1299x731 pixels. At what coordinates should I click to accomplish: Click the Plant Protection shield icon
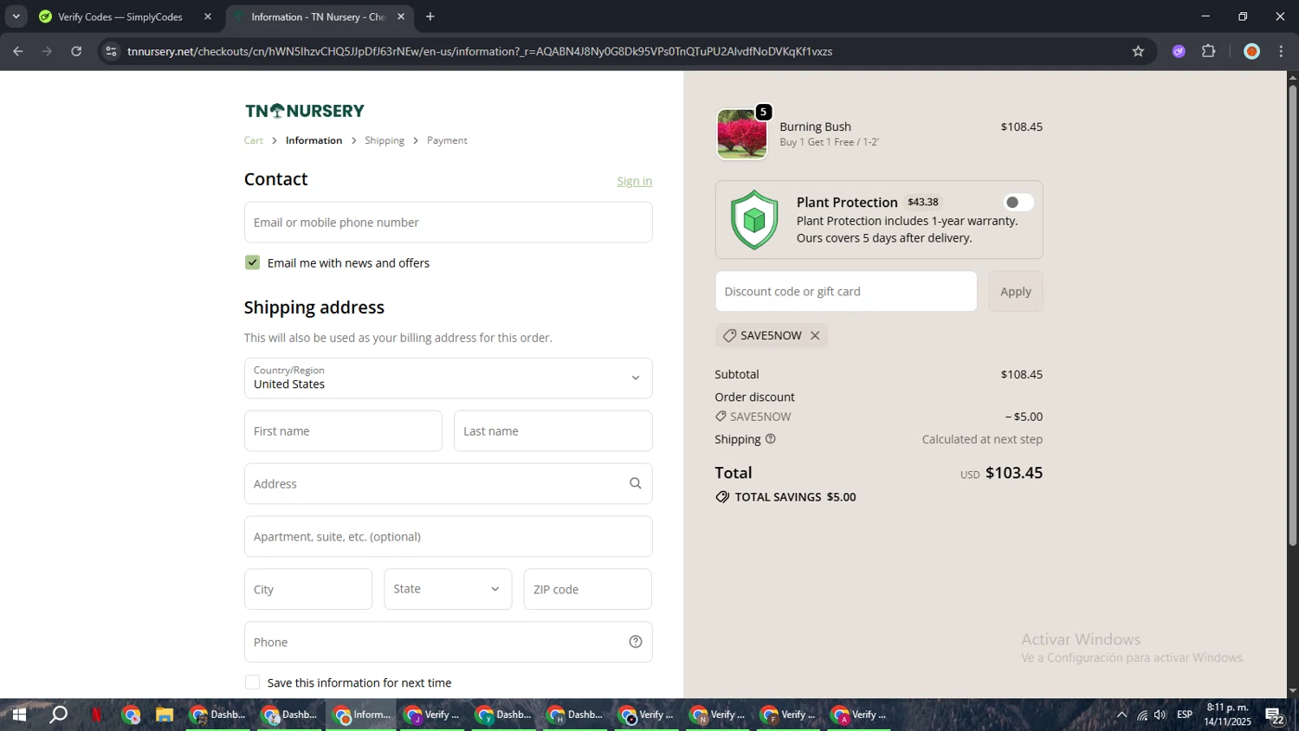(754, 220)
